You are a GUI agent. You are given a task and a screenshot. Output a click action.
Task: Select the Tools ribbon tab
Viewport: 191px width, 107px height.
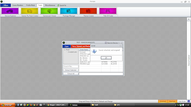pyautogui.click(x=40, y=5)
